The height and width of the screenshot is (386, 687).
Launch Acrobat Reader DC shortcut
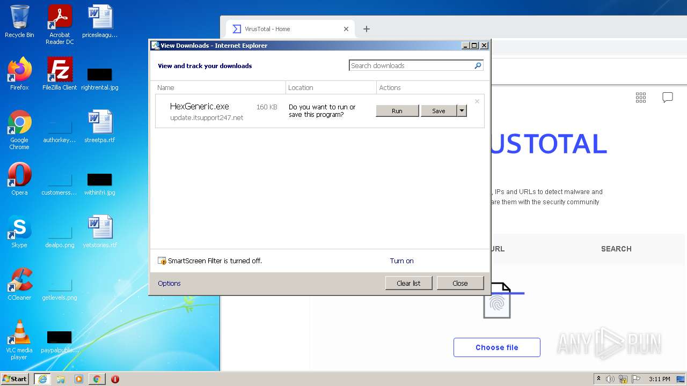coord(60,25)
